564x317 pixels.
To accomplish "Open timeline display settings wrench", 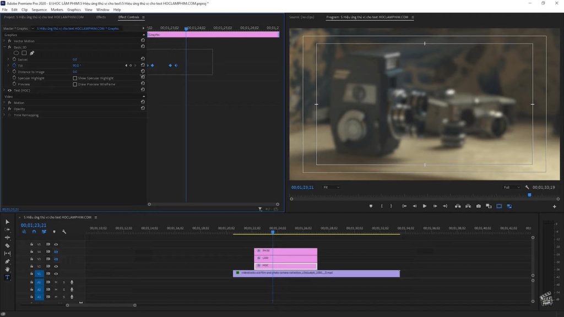I will coord(64,232).
